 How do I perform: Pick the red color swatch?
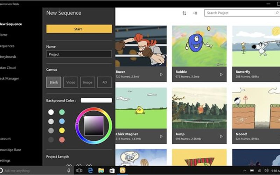pos(62,140)
